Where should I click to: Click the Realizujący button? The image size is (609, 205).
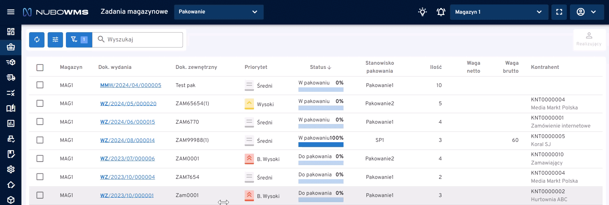[x=589, y=40]
